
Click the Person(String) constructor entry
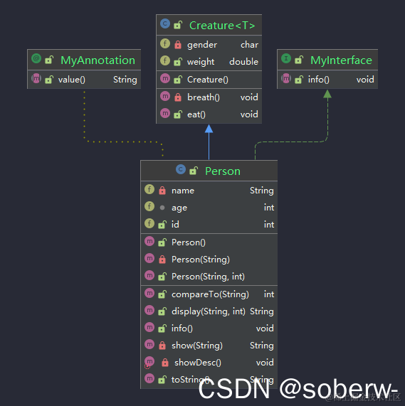click(209, 260)
